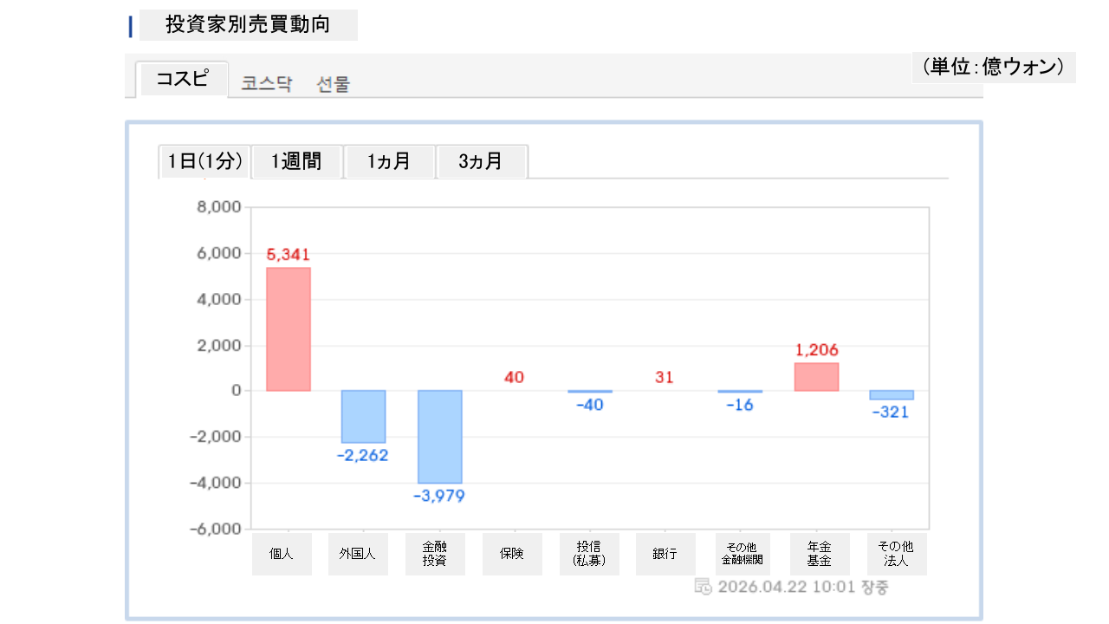Click the red 1,206 年金基金 bar
This screenshot has width=1109, height=624.
tap(816, 377)
